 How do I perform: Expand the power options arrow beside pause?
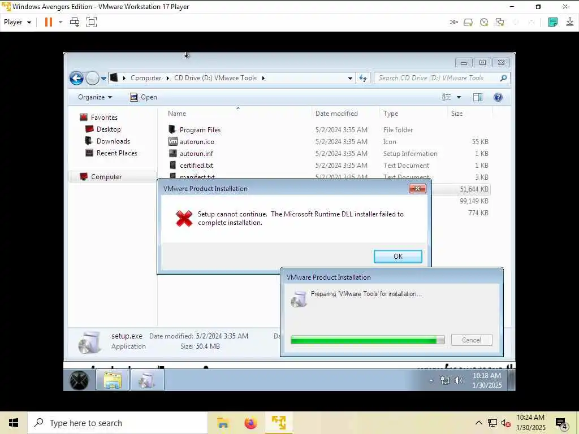coord(61,22)
